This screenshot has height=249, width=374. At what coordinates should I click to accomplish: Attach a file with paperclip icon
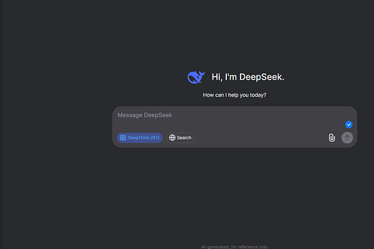(332, 138)
